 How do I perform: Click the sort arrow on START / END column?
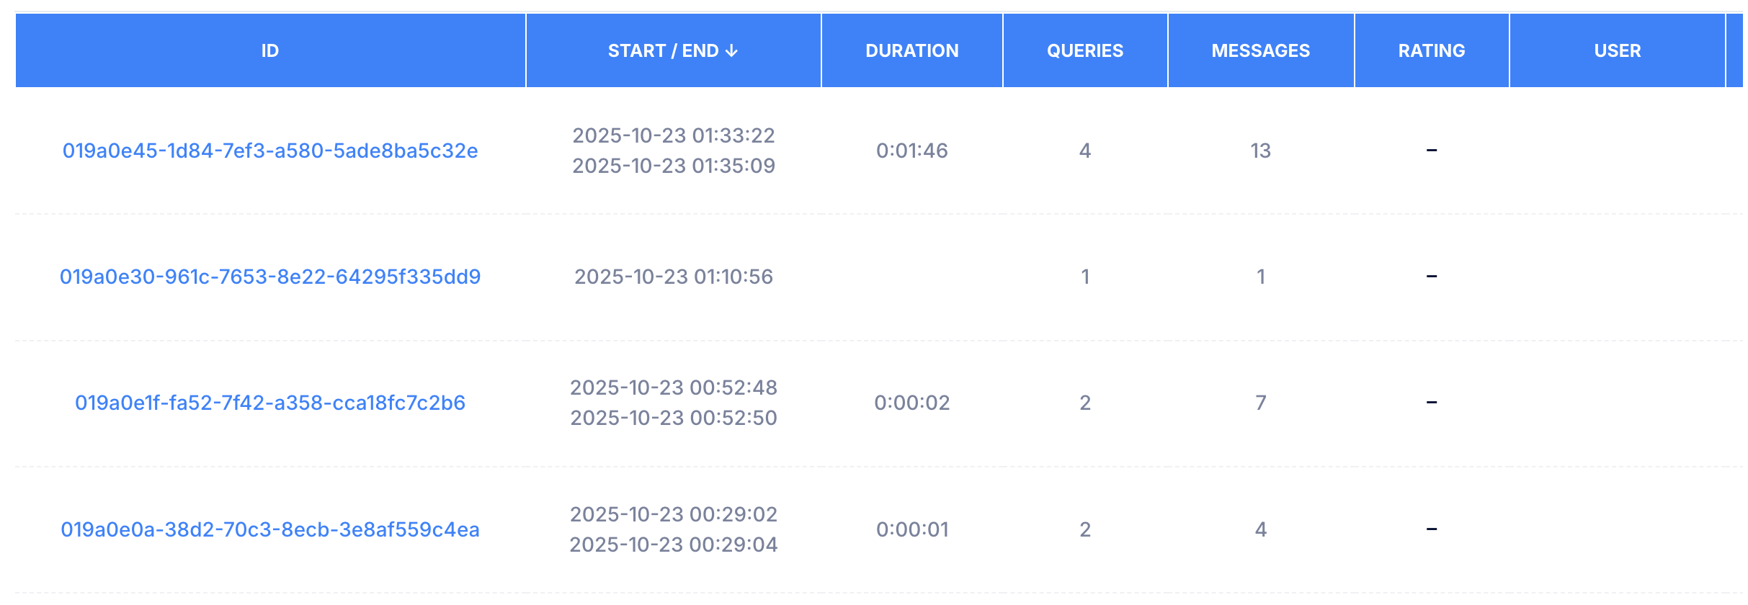pos(733,50)
